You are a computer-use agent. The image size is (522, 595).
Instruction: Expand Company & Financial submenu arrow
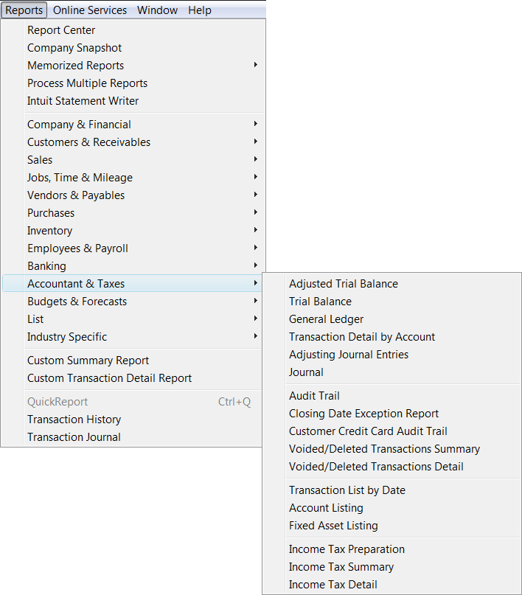[255, 125]
